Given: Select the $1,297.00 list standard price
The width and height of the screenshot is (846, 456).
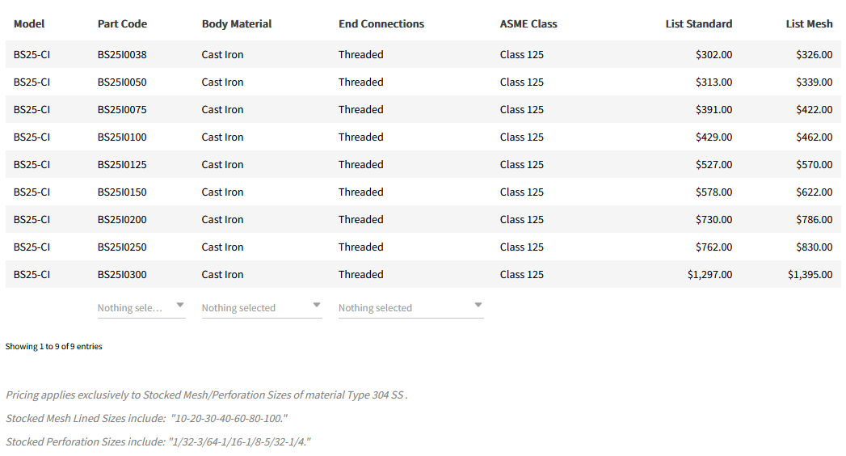Looking at the screenshot, I should 709,275.
